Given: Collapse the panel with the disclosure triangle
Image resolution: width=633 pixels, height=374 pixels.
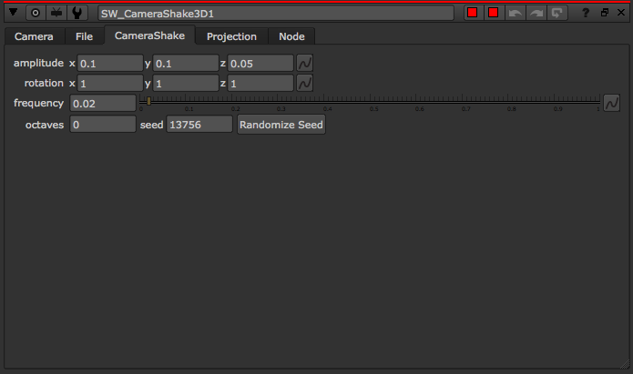Looking at the screenshot, I should [x=14, y=14].
